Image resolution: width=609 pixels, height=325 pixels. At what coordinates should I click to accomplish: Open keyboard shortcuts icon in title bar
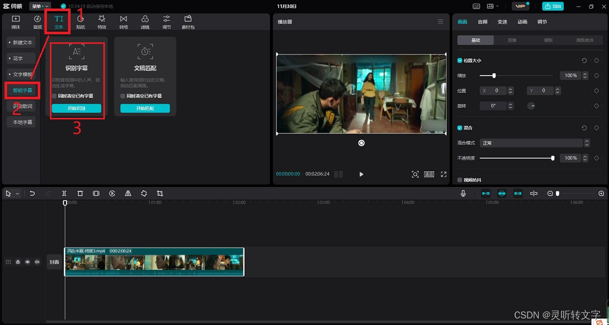[477, 6]
